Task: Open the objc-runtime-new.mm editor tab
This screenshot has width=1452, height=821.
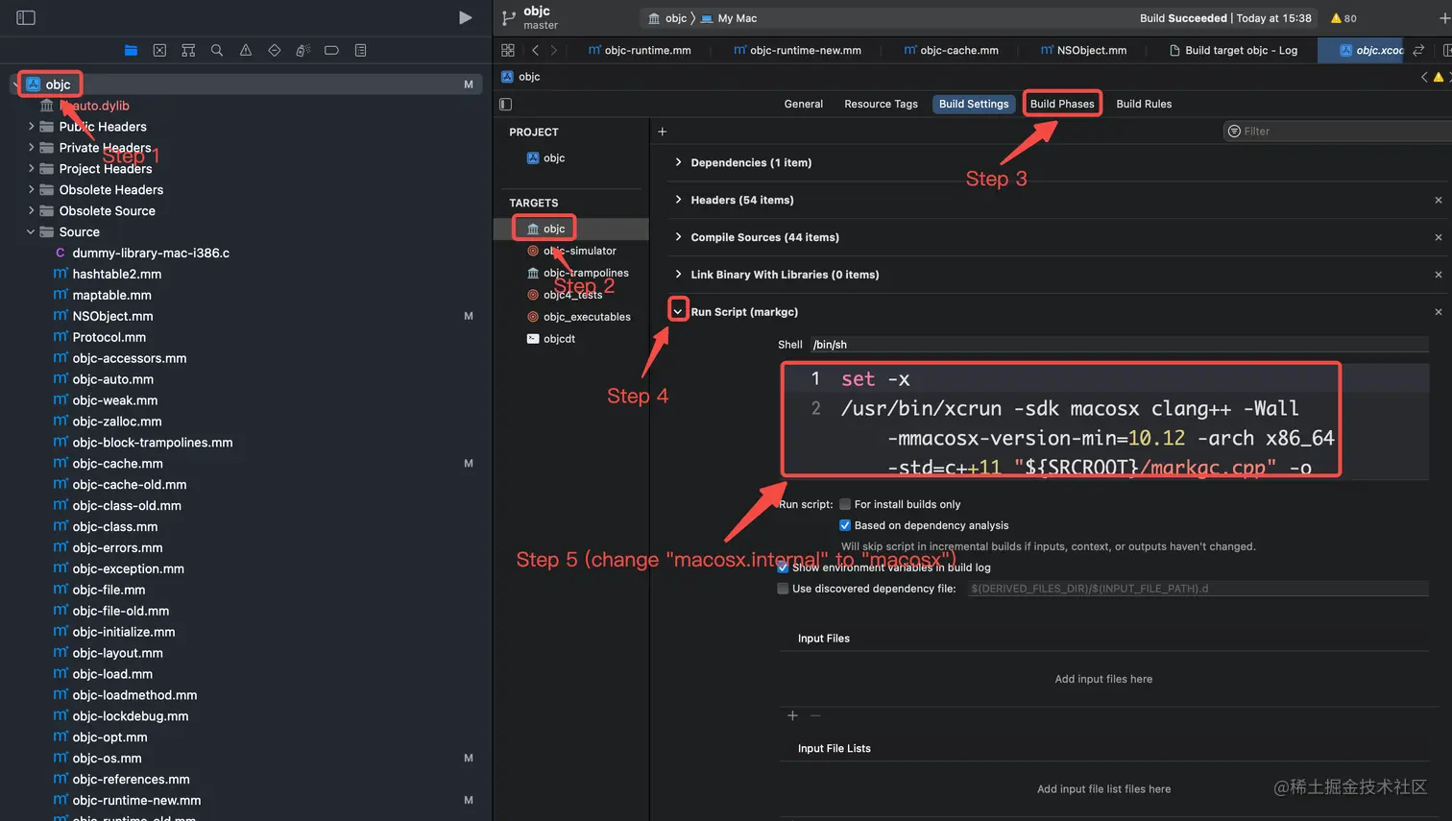Action: pos(797,50)
